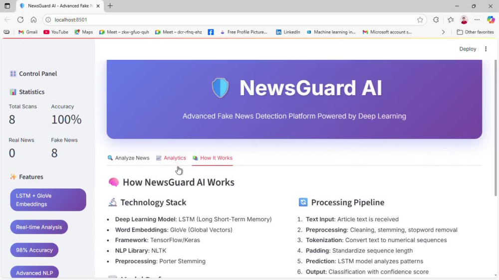The width and height of the screenshot is (499, 280).
Task: Open the Gmail bookmark
Action: coord(28,32)
